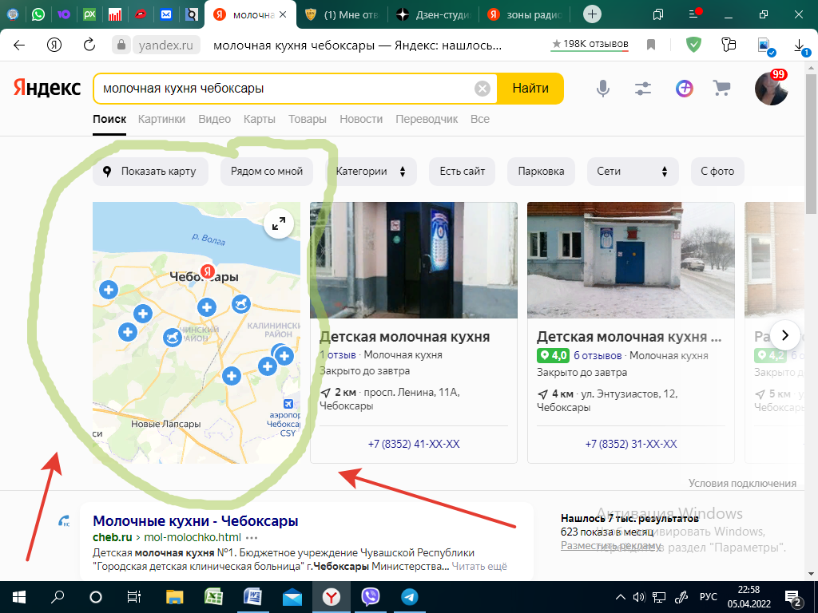This screenshot has width=818, height=613.
Task: Switch to the 'Картинки' search tab
Action: tap(161, 120)
